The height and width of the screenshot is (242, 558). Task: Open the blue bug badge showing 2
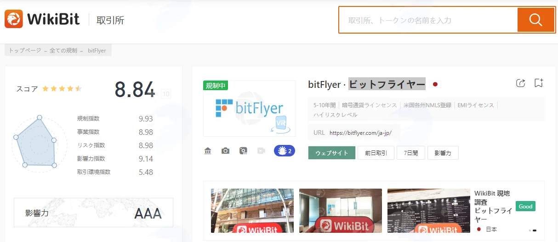(285, 150)
